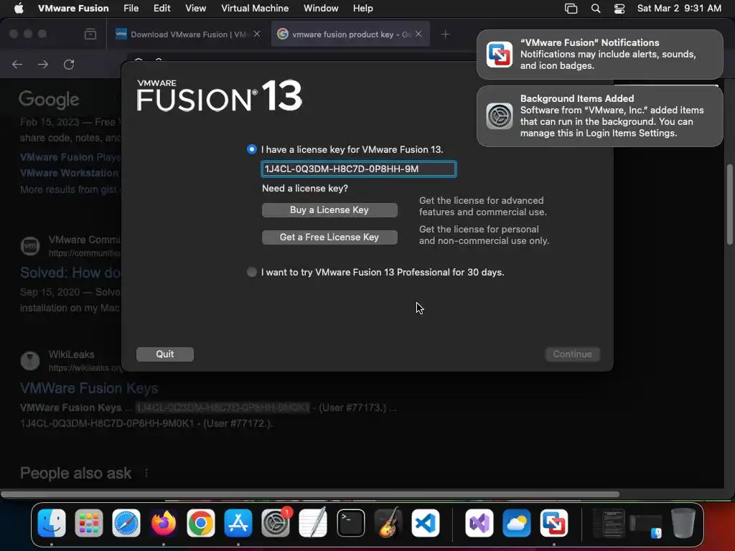The width and height of the screenshot is (735, 551).
Task: Open the cloud app in the Dock
Action: 517,523
